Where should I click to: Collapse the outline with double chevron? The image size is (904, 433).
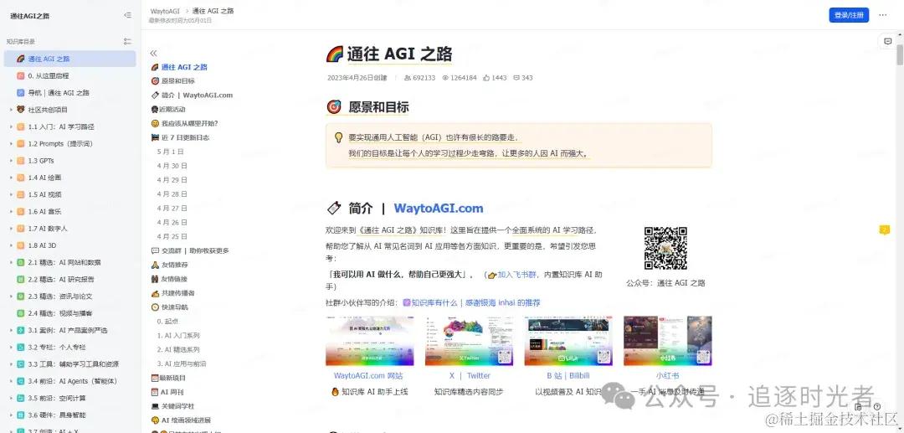153,53
